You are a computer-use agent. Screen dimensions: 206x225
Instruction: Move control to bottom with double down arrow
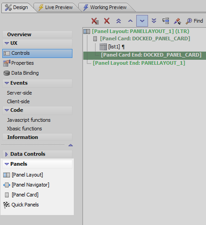[154, 21]
